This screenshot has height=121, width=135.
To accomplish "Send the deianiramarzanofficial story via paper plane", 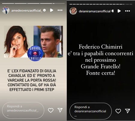I will pos(127,111).
